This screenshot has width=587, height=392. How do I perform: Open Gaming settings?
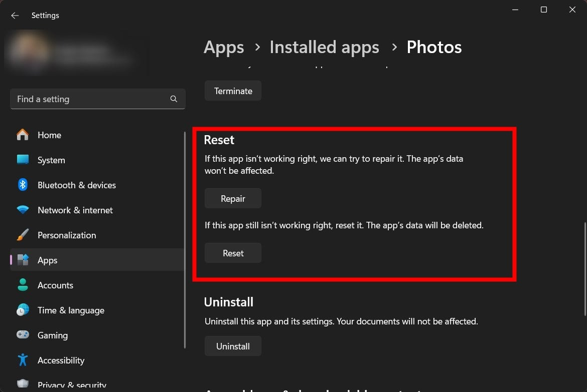pos(97,335)
